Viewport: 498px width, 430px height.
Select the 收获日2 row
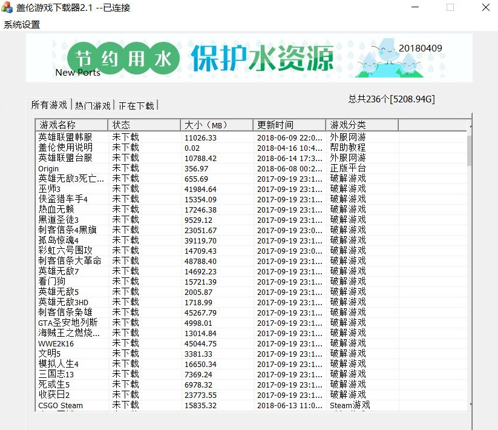point(251,395)
